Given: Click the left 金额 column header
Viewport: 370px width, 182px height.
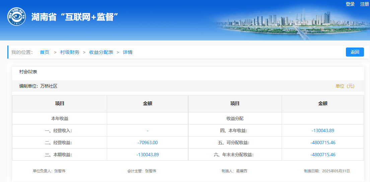Looking at the screenshot, I should point(147,103).
